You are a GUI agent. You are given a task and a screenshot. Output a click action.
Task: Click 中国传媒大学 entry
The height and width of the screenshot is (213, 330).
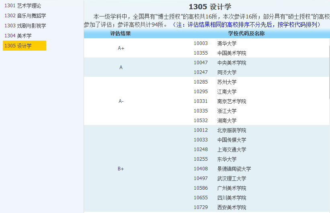click(232, 140)
